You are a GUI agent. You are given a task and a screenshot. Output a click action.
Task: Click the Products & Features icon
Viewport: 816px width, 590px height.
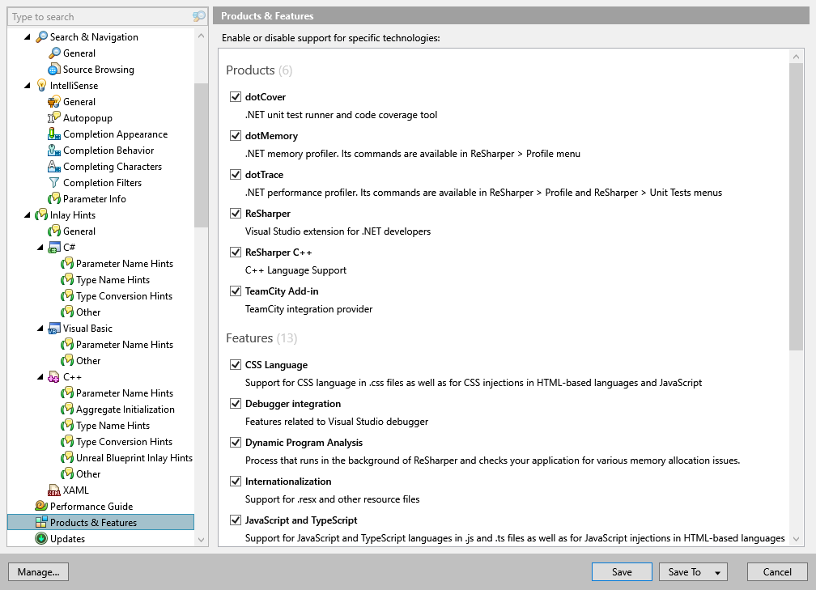40,522
